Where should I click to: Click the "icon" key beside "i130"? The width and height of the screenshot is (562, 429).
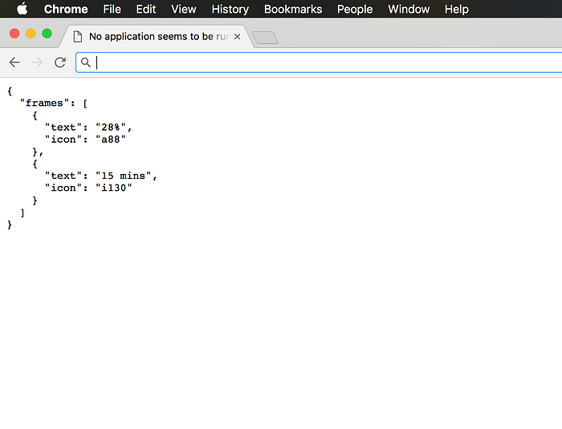click(63, 188)
